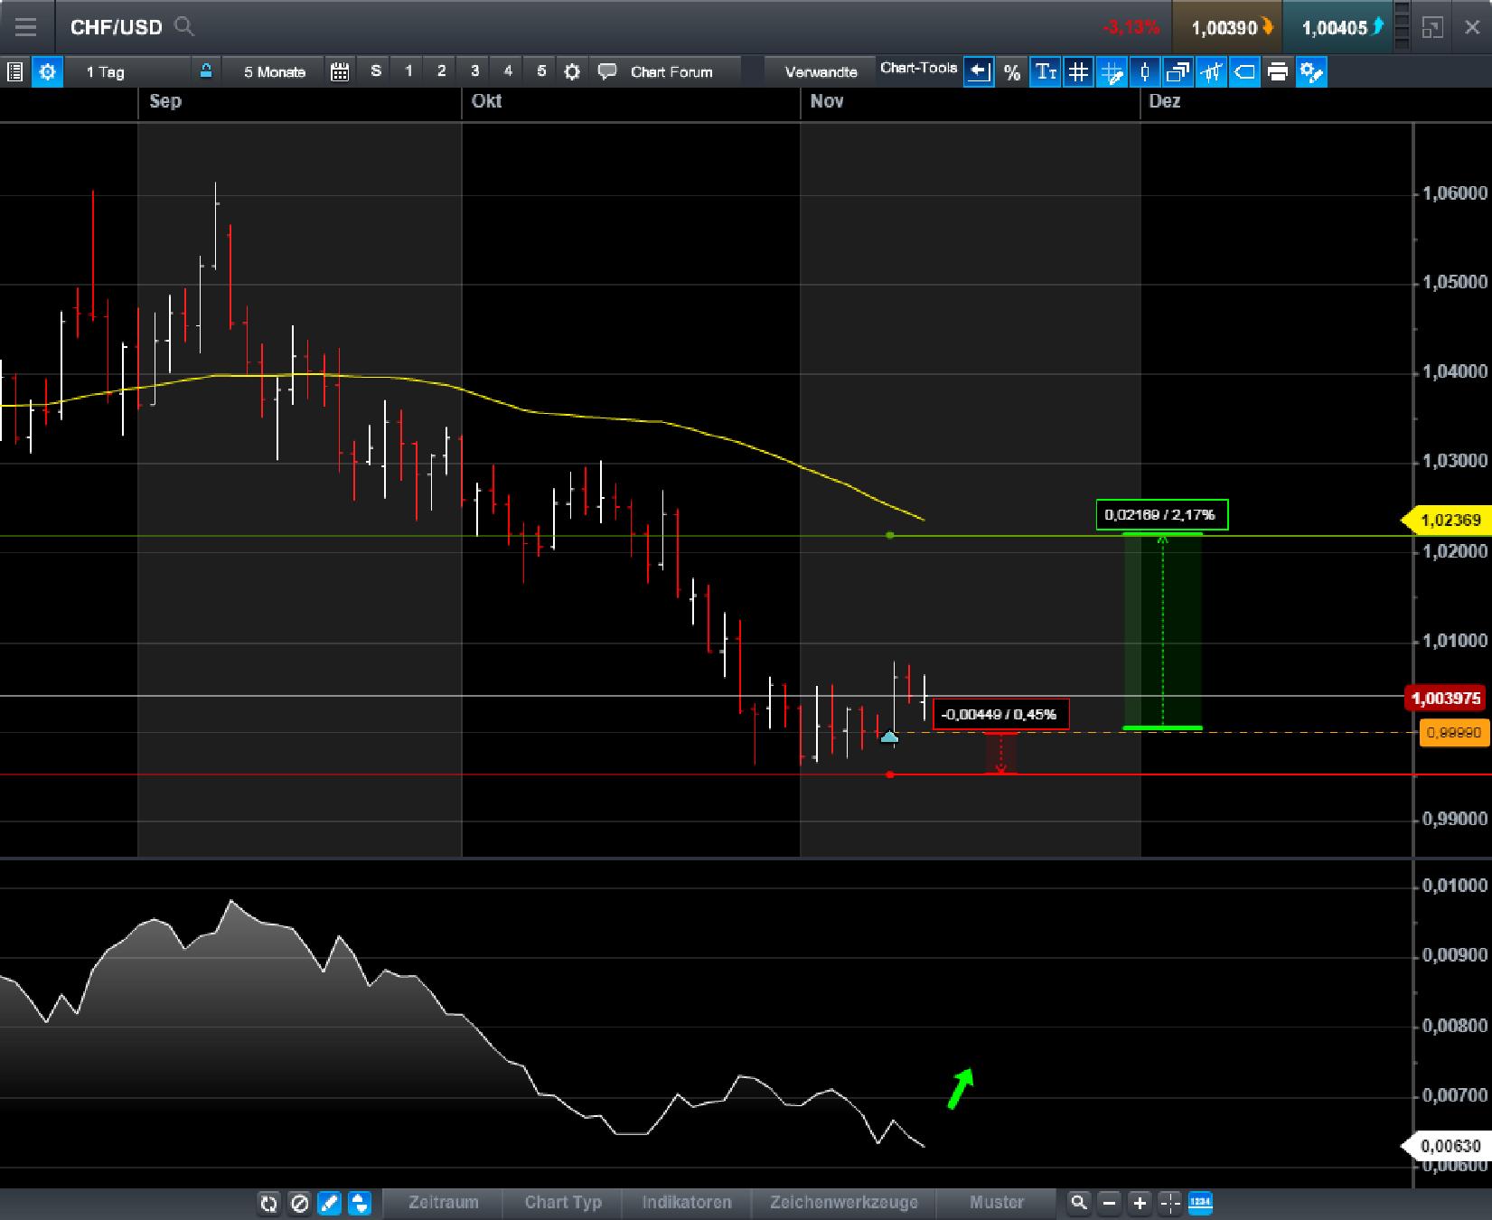This screenshot has height=1220, width=1492.
Task: Click the Verwandte button
Action: pyautogui.click(x=818, y=70)
